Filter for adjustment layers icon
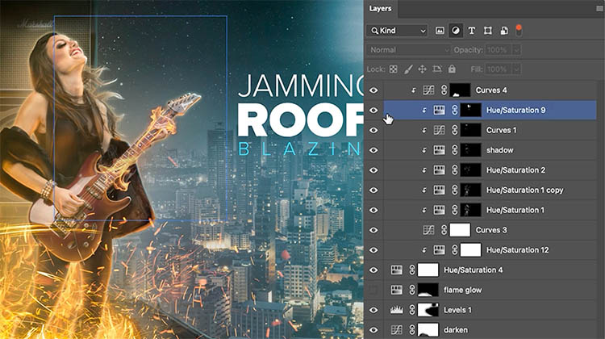 pyautogui.click(x=456, y=31)
